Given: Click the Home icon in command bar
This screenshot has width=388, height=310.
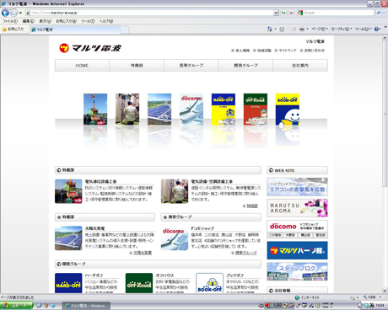Looking at the screenshot, I should [x=270, y=29].
